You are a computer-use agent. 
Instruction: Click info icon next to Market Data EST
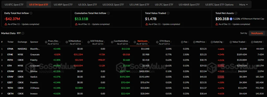click(23, 33)
